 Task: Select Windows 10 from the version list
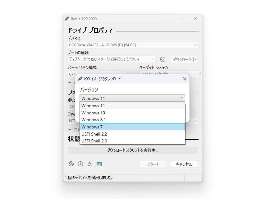(93, 113)
